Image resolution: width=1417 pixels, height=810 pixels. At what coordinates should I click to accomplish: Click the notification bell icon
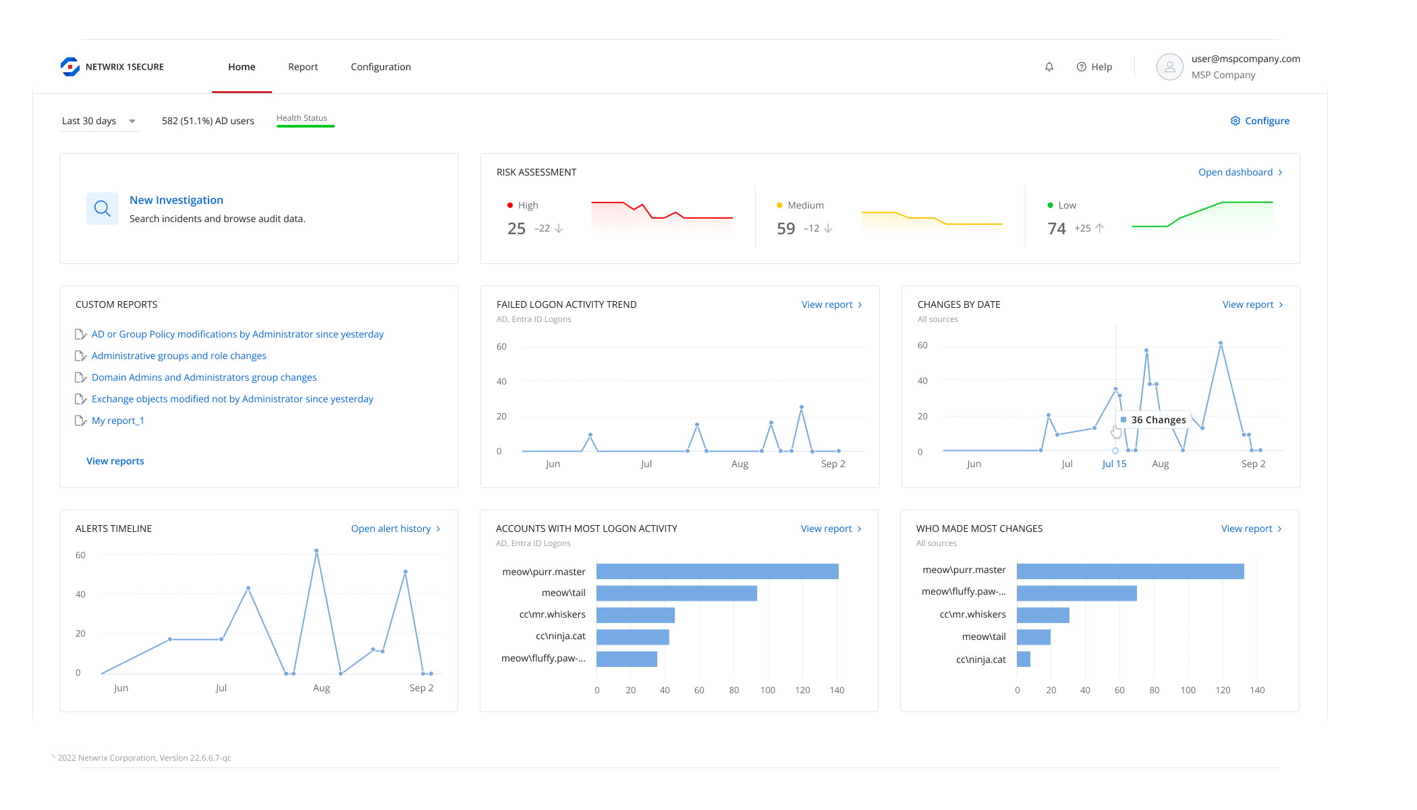pos(1049,67)
